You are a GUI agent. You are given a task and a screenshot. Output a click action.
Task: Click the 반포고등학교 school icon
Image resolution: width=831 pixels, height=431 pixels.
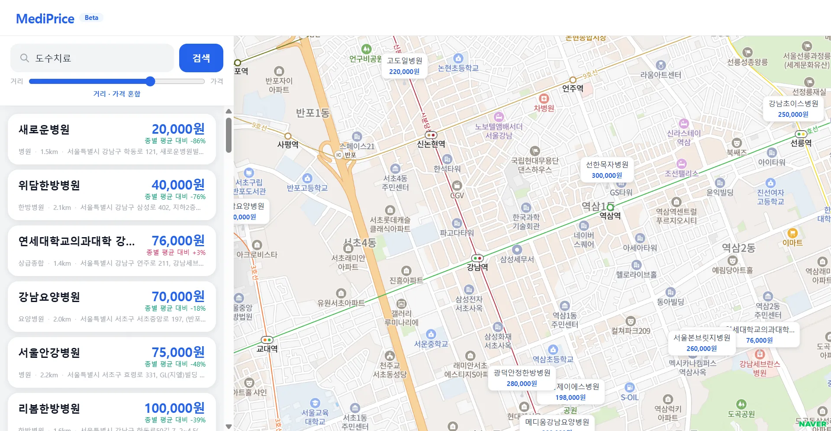tap(307, 178)
